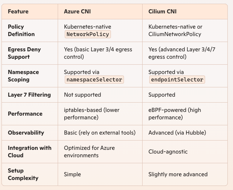Screen dimensions: 233x190
Task: Select the Performance row label
Action: click(25, 114)
